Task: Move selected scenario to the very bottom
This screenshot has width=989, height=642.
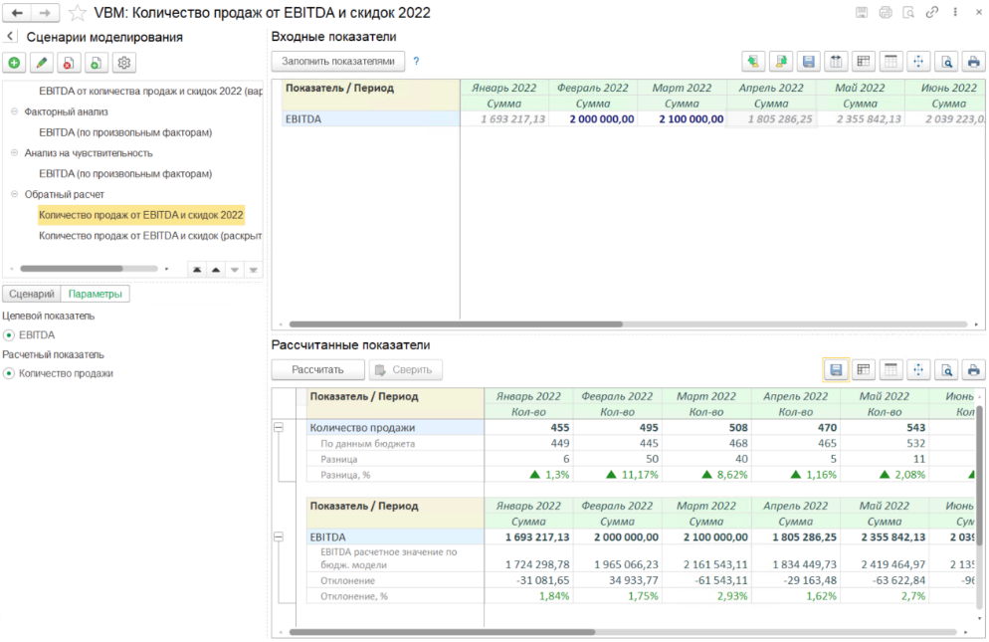Action: tap(253, 270)
